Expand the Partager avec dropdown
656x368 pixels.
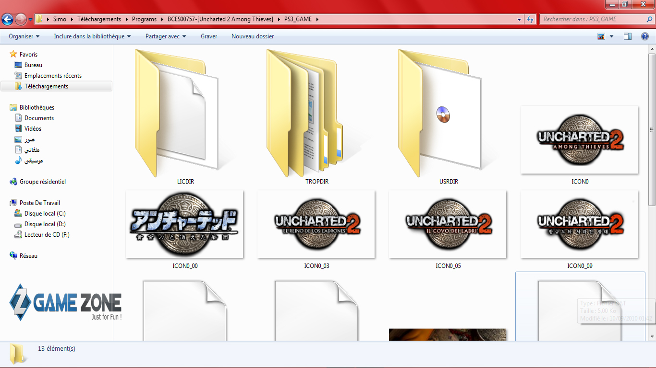[x=166, y=36]
